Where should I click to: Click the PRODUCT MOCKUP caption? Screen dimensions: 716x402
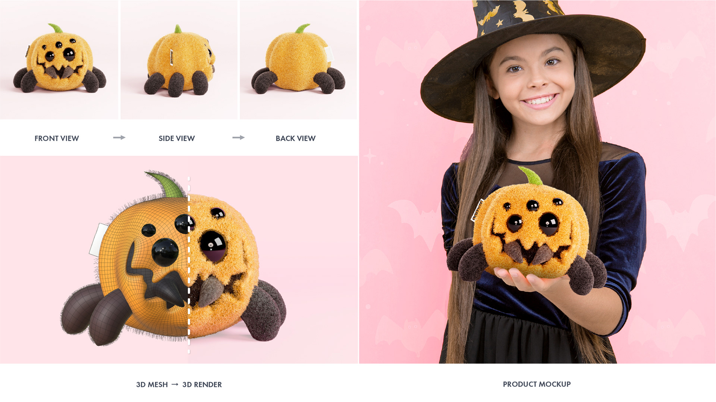click(x=537, y=384)
